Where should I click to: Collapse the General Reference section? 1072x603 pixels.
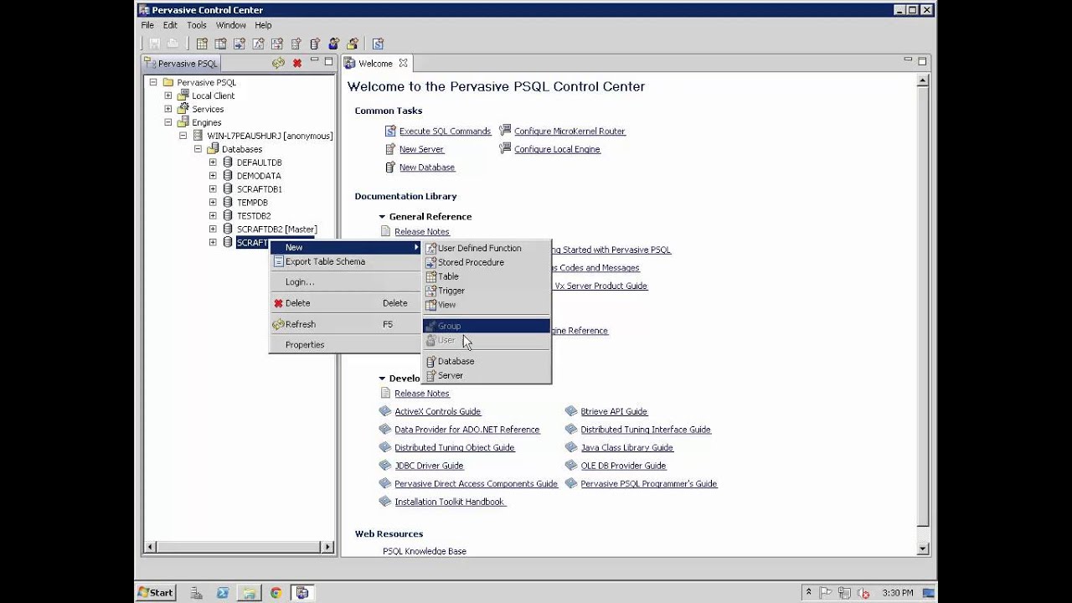point(382,216)
